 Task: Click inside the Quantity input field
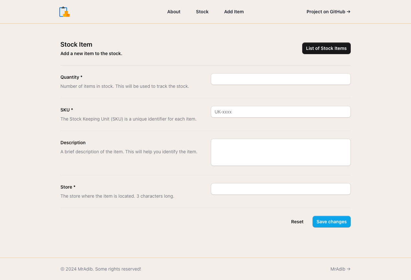pyautogui.click(x=280, y=79)
